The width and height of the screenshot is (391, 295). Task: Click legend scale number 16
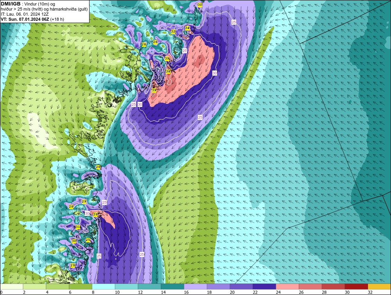coord(186,292)
